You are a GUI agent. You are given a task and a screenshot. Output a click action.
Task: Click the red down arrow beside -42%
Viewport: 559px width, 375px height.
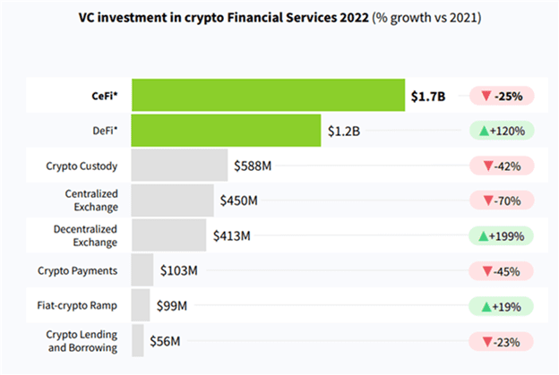(x=486, y=166)
